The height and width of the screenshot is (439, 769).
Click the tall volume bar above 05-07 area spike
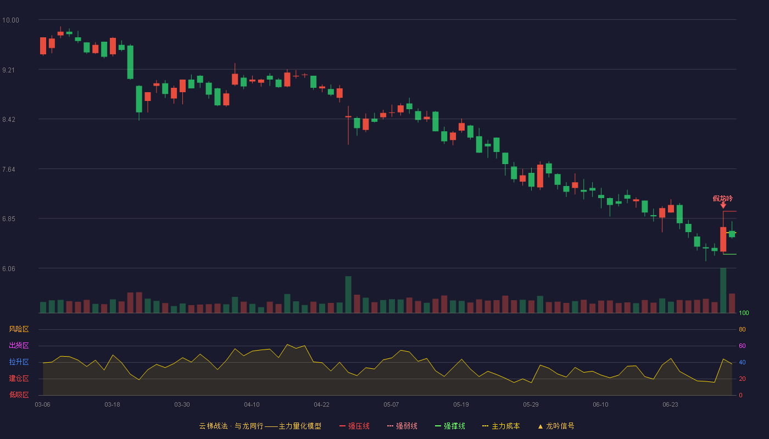point(348,295)
